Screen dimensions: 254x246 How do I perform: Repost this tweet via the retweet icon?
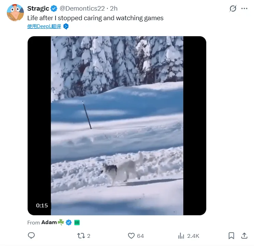pyautogui.click(x=81, y=236)
